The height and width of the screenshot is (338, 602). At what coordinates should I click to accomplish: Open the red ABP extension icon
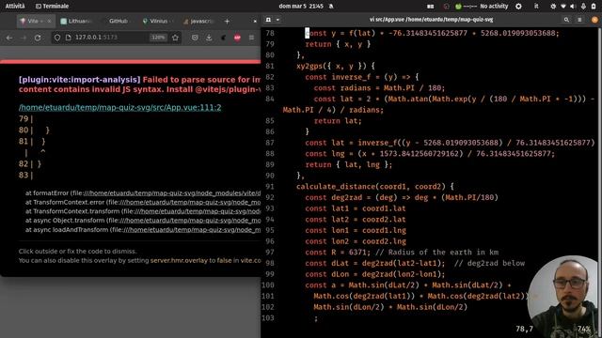237,38
